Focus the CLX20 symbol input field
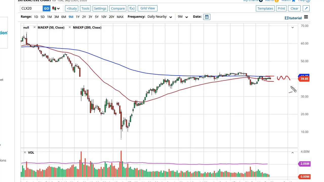 click(x=32, y=8)
